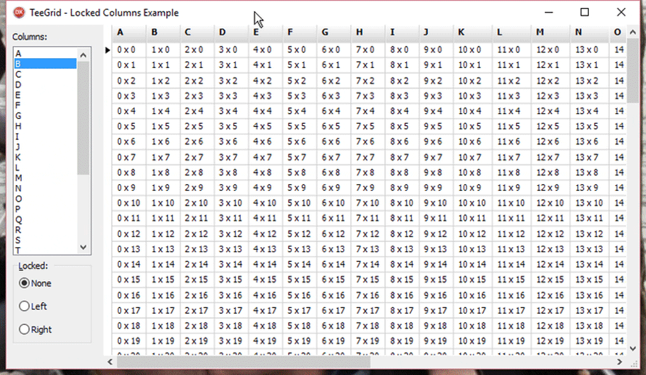The image size is (646, 375).
Task: Select grid cell 5 x 10
Action: coord(299,203)
